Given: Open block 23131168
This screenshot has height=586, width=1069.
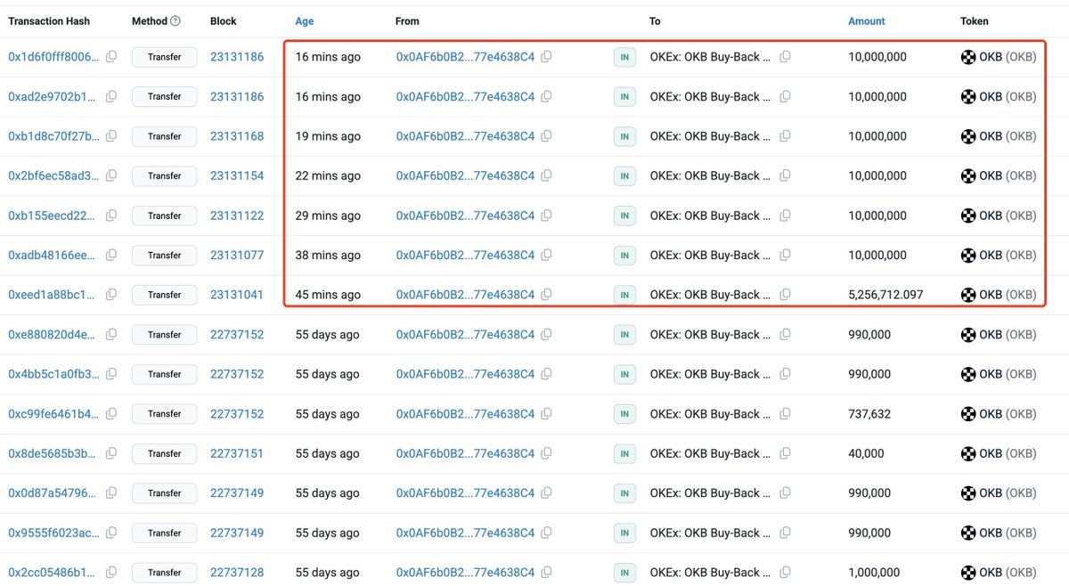Looking at the screenshot, I should click(237, 136).
